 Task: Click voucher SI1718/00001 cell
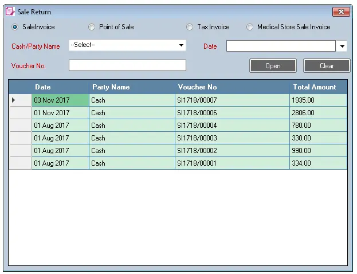coord(197,163)
